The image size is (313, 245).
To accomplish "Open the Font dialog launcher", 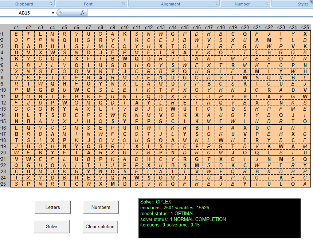I will pyautogui.click(x=124, y=4).
